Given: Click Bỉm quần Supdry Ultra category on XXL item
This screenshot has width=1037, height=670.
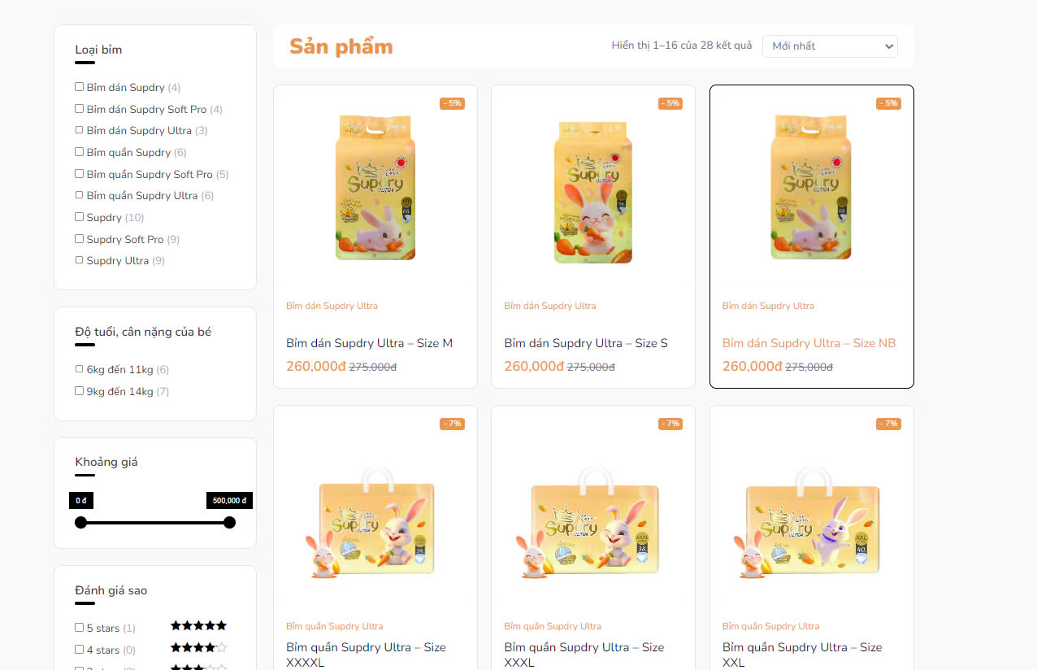Looking at the screenshot, I should [770, 626].
